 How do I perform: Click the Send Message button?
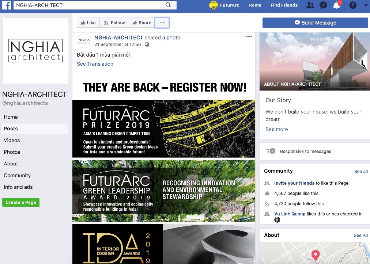tap(315, 23)
